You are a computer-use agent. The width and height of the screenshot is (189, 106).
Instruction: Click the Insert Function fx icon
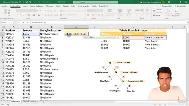[28, 22]
